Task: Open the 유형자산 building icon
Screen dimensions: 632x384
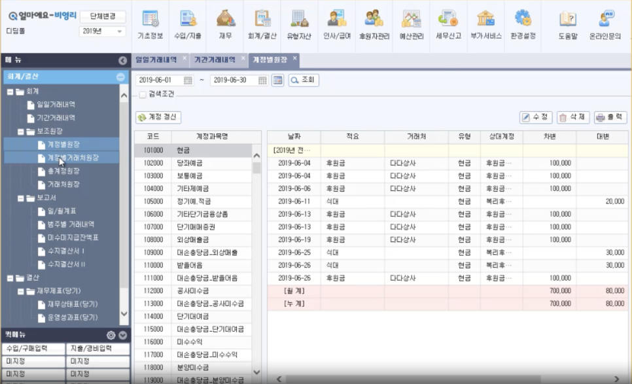Action: (299, 25)
